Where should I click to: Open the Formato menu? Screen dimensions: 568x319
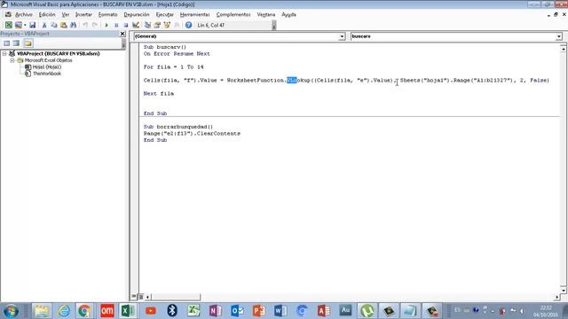[x=108, y=14]
